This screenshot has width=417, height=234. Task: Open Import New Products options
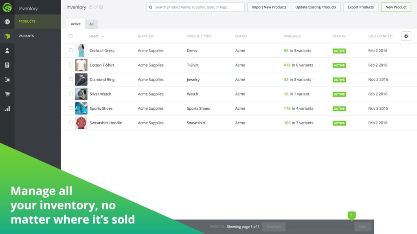pos(269,7)
